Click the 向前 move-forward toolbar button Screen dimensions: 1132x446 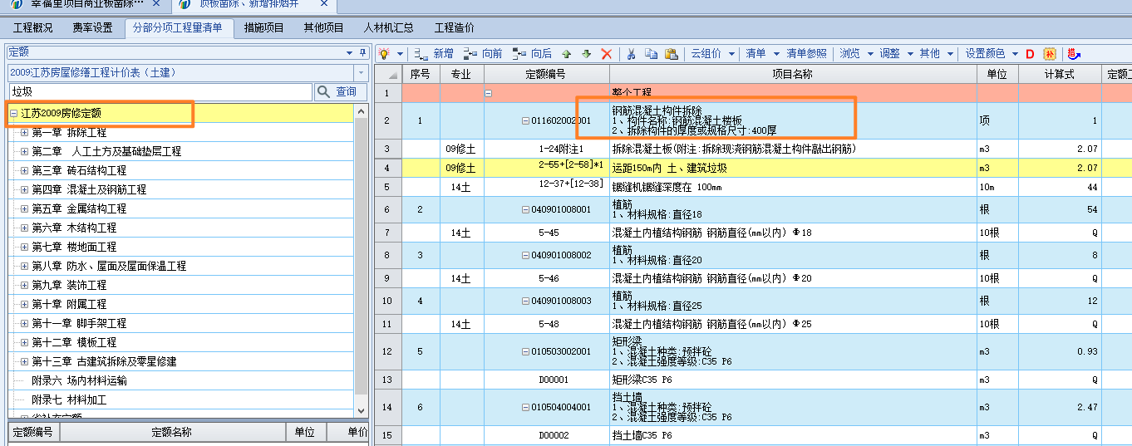483,53
